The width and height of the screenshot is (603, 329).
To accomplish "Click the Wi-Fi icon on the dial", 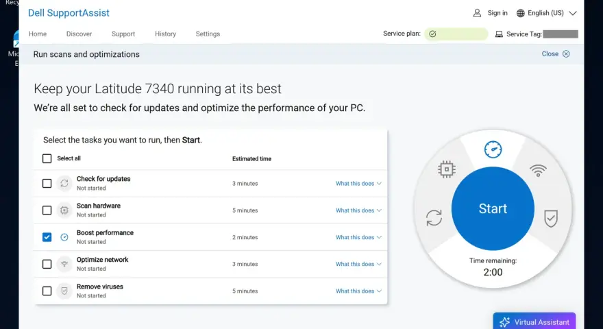I will [x=538, y=170].
